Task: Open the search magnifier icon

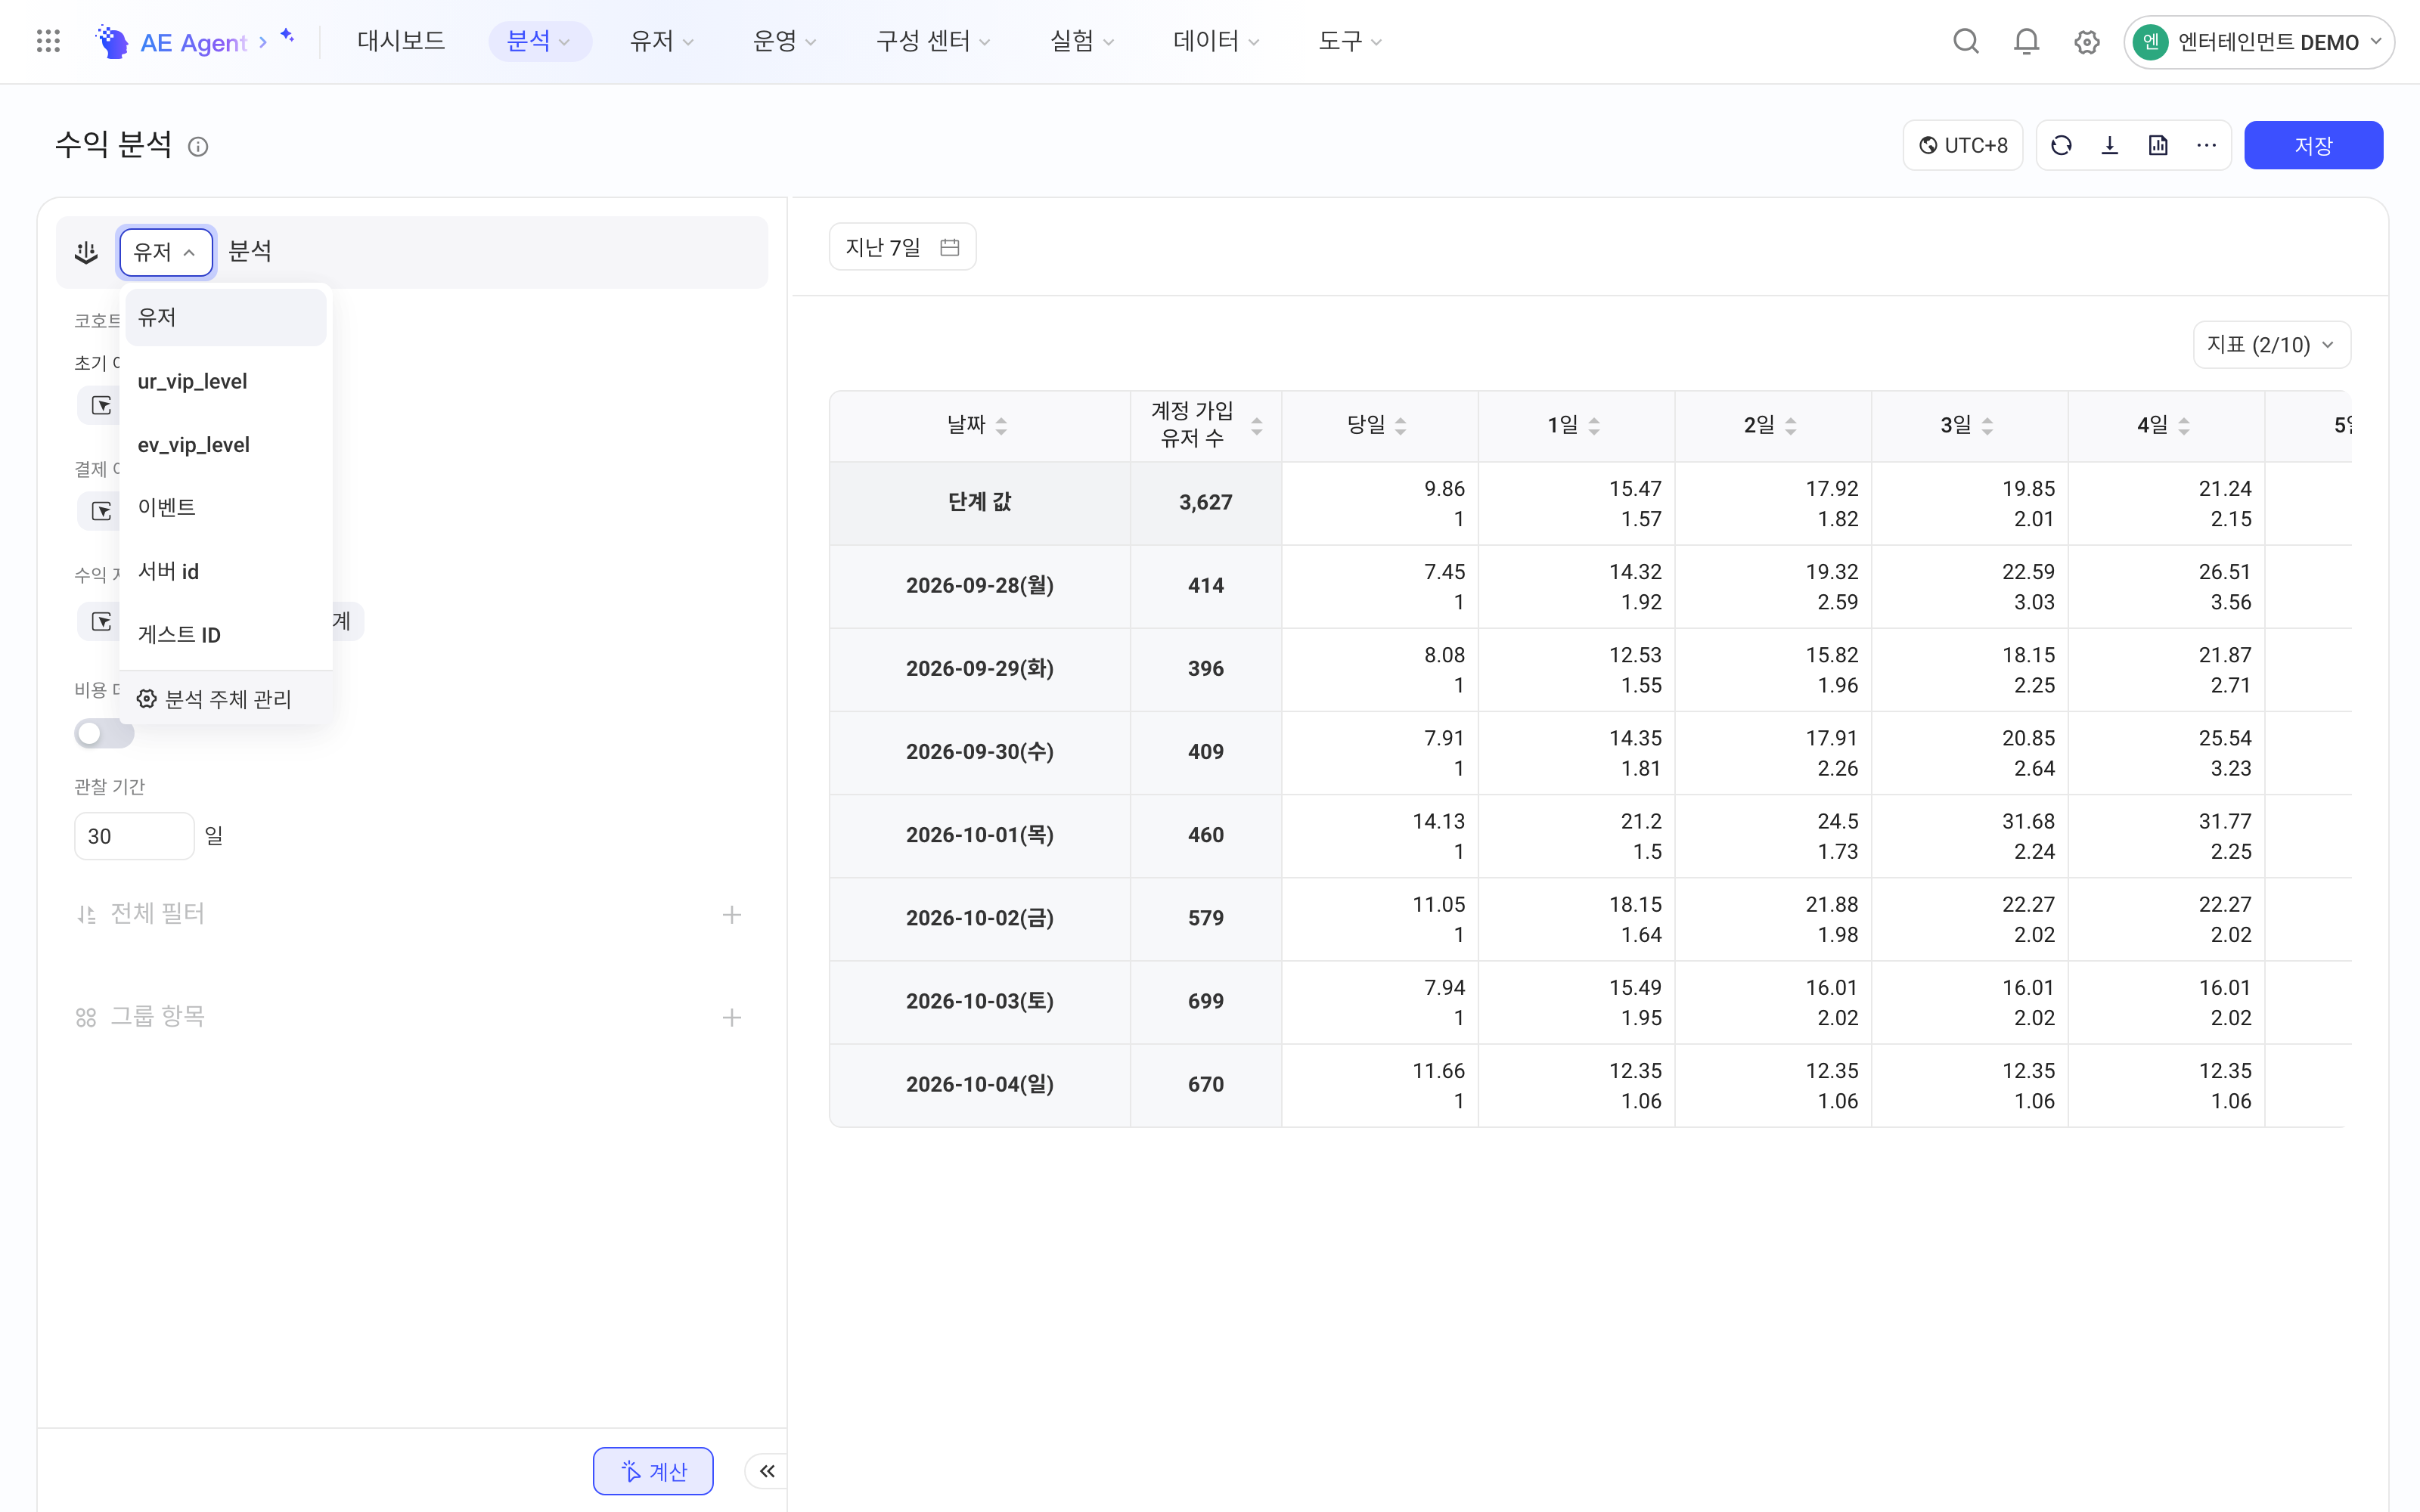Action: tap(1965, 41)
